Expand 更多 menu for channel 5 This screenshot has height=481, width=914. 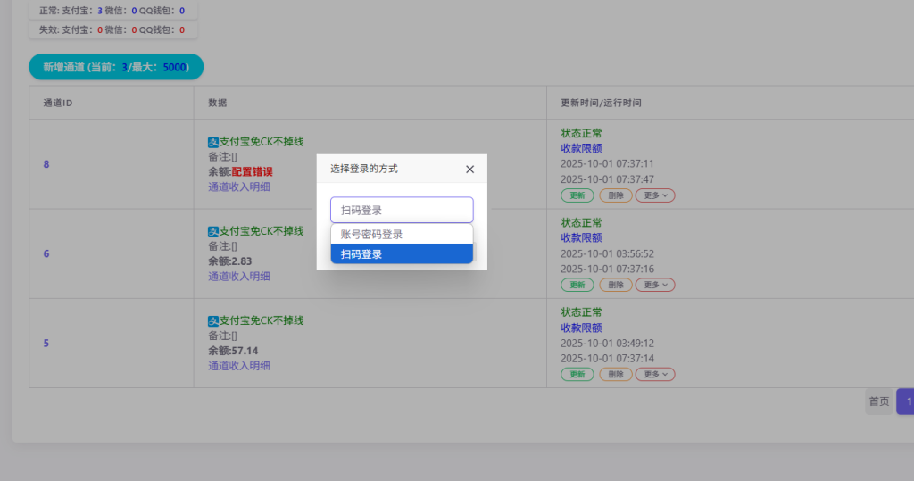pyautogui.click(x=654, y=375)
